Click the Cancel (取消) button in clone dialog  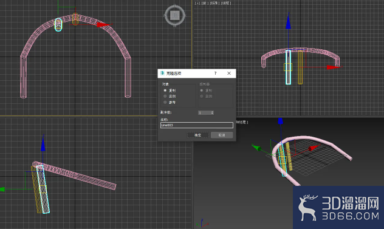tap(222, 135)
